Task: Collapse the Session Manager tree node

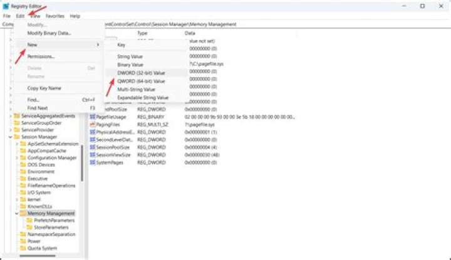Action: click(x=10, y=137)
